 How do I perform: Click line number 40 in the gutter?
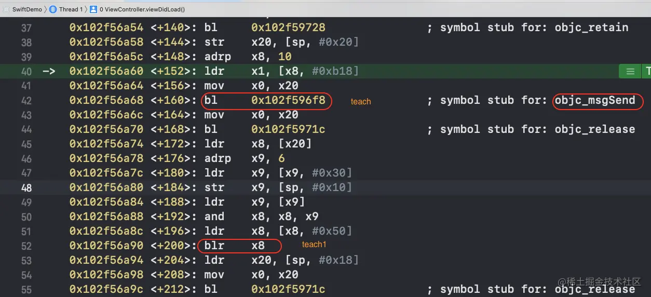pos(26,71)
